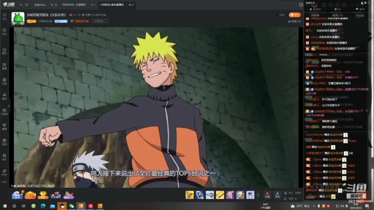Image resolution: width=374 pixels, height=210 pixels.
Task: Open the video icon in left sidebar
Action: coord(4,142)
